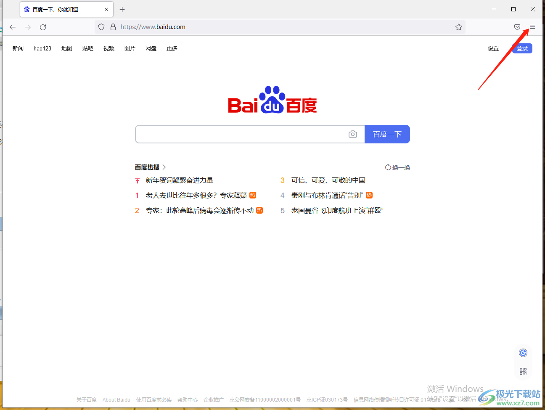This screenshot has width=545, height=410.
Task: Open a new browser tab
Action: [x=122, y=9]
